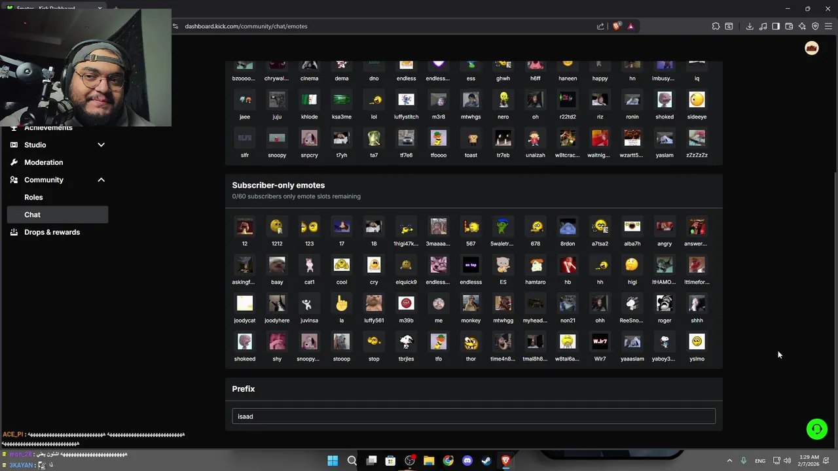Choose the sideeye emoji emote
This screenshot has width=838, height=471.
click(x=697, y=100)
